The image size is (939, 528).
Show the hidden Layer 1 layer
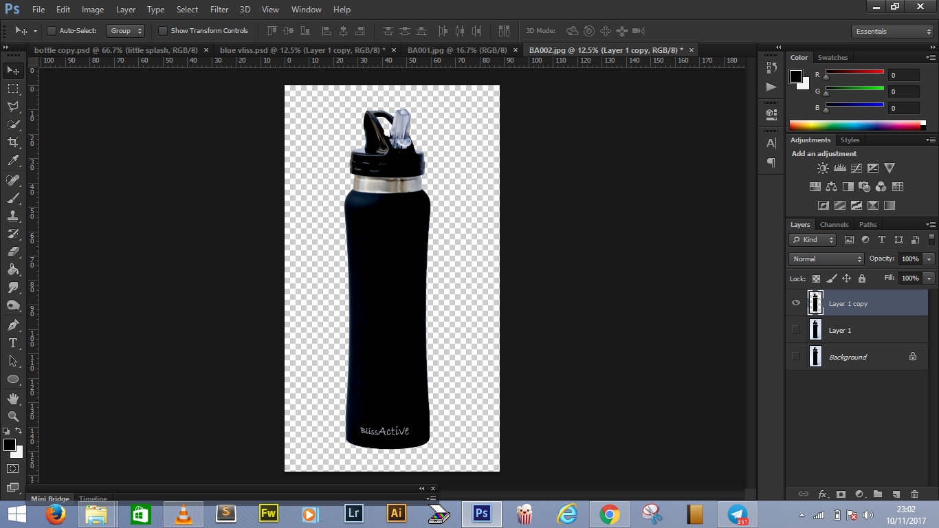[x=795, y=329]
